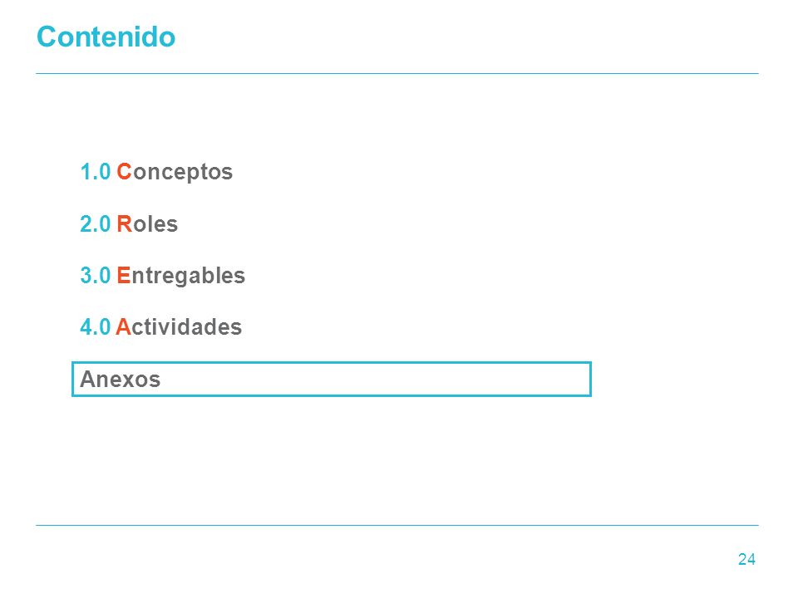Open the 4.0 Actividades section entry

click(160, 327)
